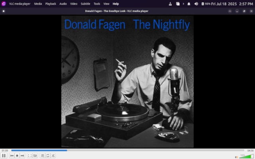The height and width of the screenshot is (159, 255).
Task: Open the calendar from Fri Jul 18 2025 date
Action: coord(224,4)
